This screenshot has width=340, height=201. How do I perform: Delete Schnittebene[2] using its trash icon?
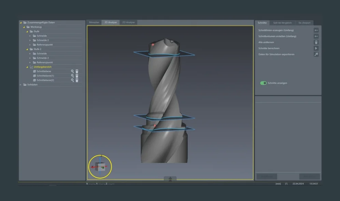coord(77,80)
